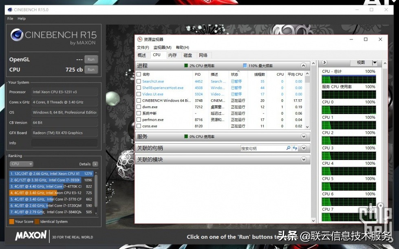Open the 视图 (Views) dropdown arrow

[x=375, y=63]
